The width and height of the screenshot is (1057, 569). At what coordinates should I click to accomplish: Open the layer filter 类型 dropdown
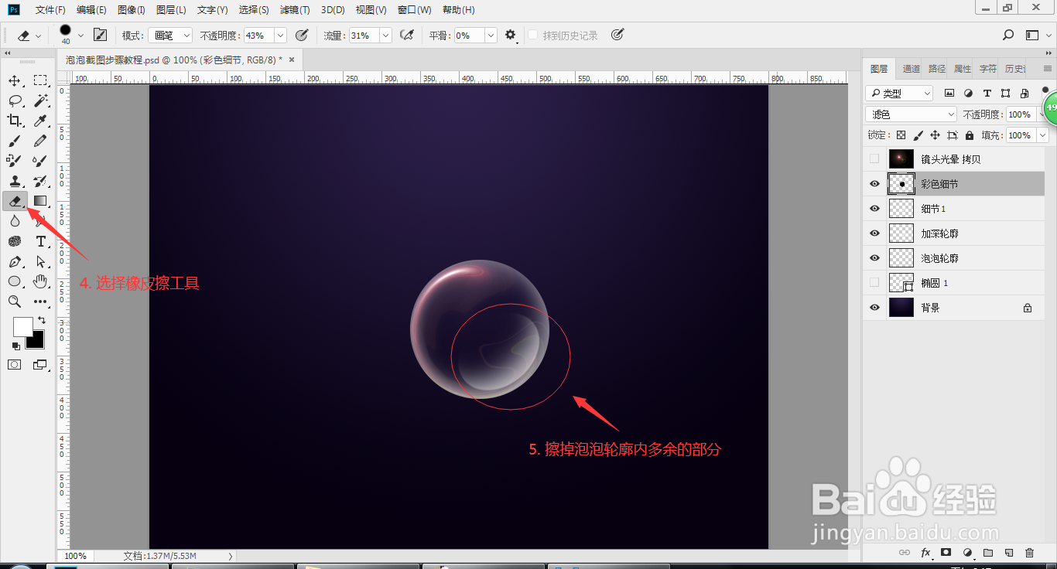click(x=898, y=93)
